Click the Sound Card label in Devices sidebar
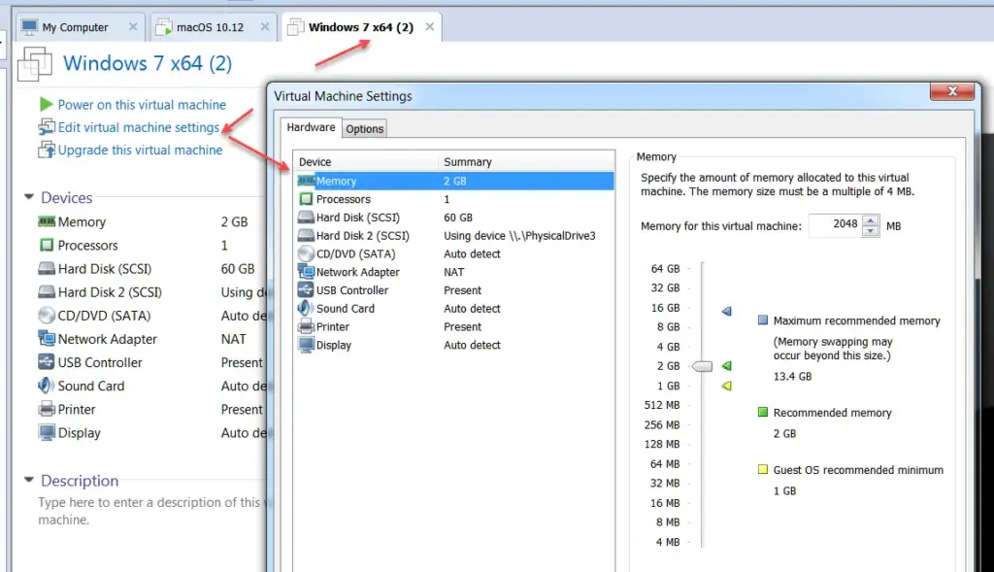 (91, 386)
